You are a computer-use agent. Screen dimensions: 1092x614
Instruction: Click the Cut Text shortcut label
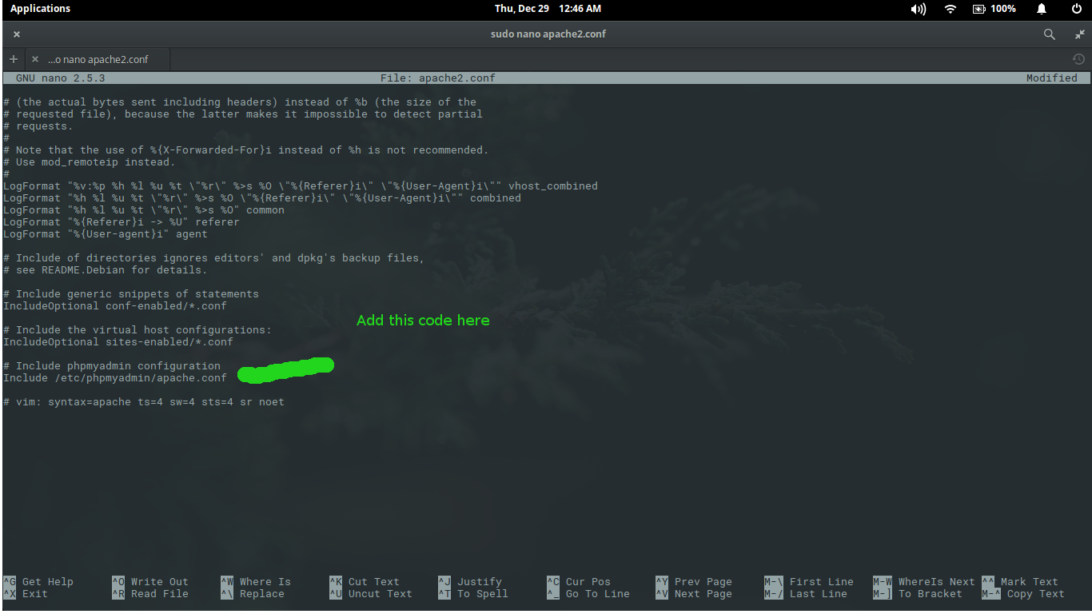coord(372,581)
